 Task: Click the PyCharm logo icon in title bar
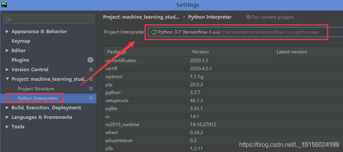[x=4, y=4]
